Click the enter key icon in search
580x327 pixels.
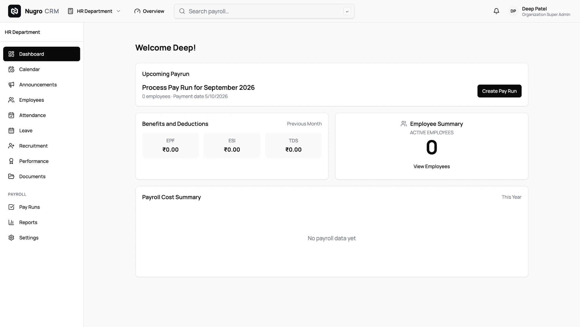347,11
